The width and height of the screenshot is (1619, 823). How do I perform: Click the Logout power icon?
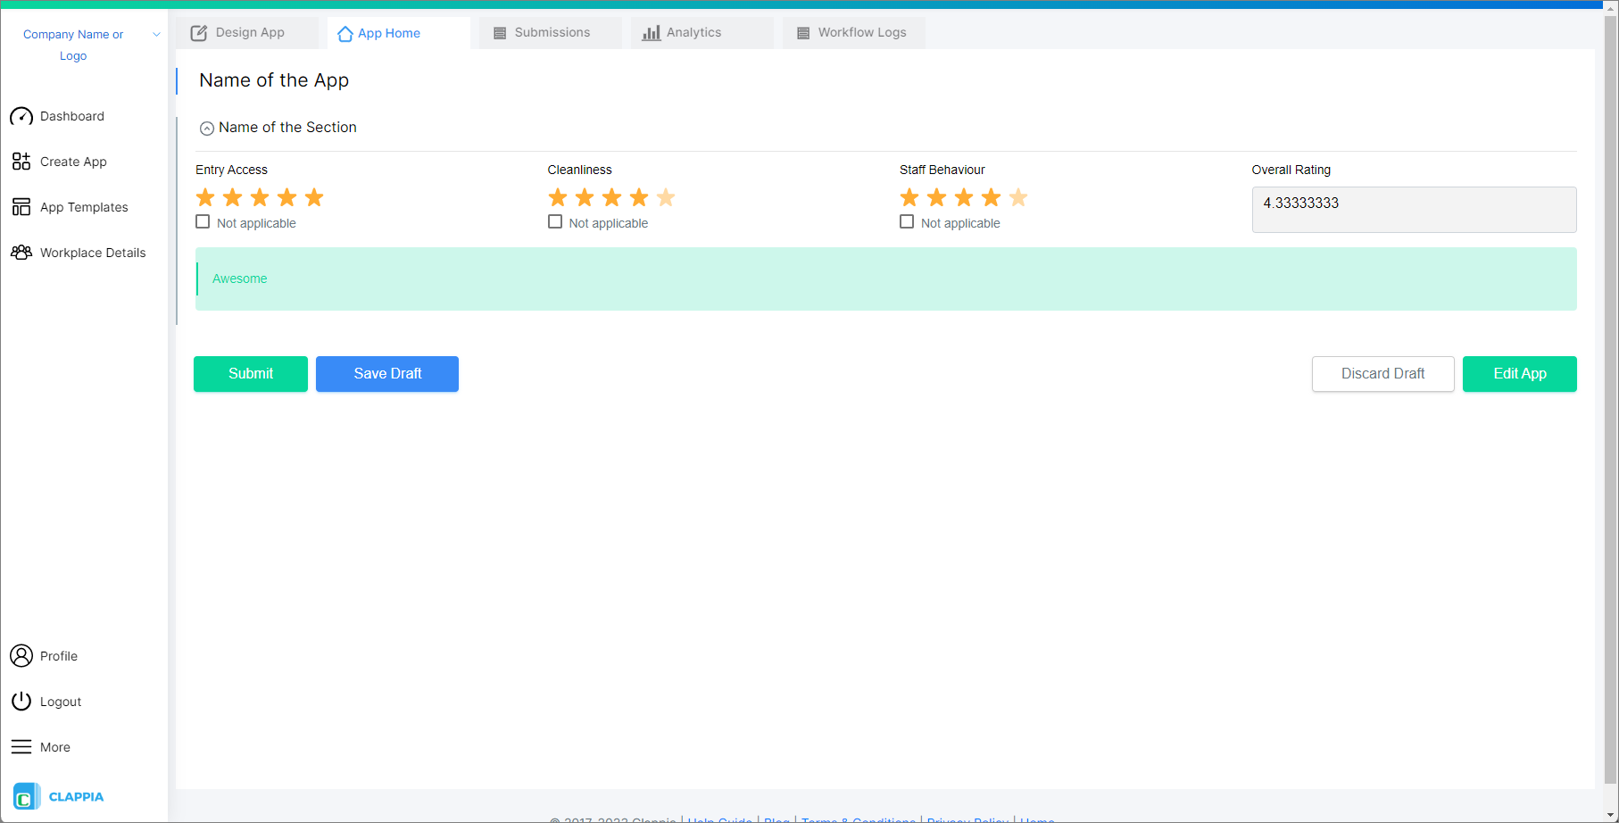point(21,701)
